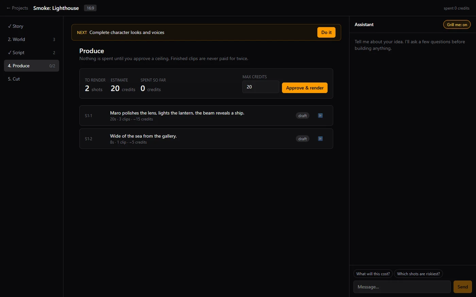
Task: Choose 'Which shots are riskiest?' suggestion
Action: point(419,274)
